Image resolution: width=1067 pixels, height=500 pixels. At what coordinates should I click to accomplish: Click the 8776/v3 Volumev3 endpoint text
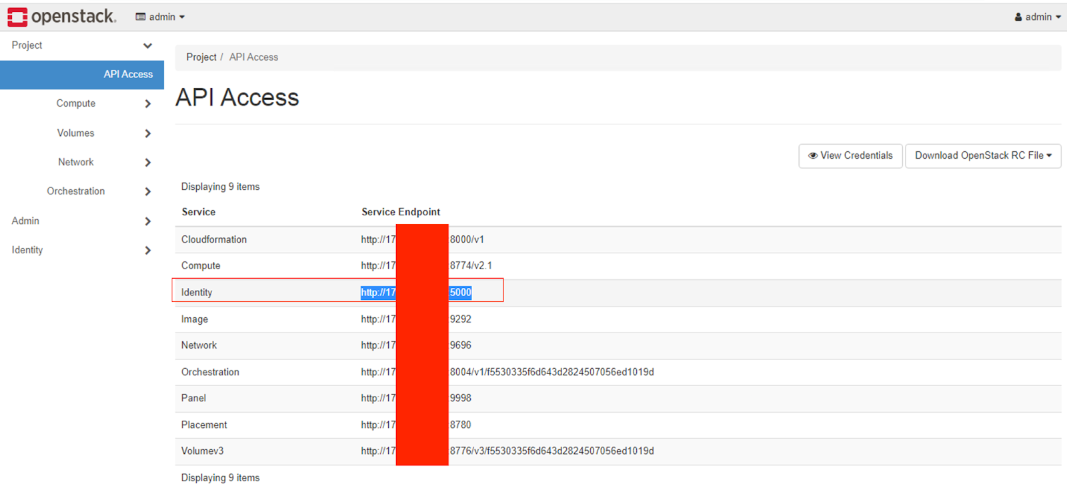(552, 451)
